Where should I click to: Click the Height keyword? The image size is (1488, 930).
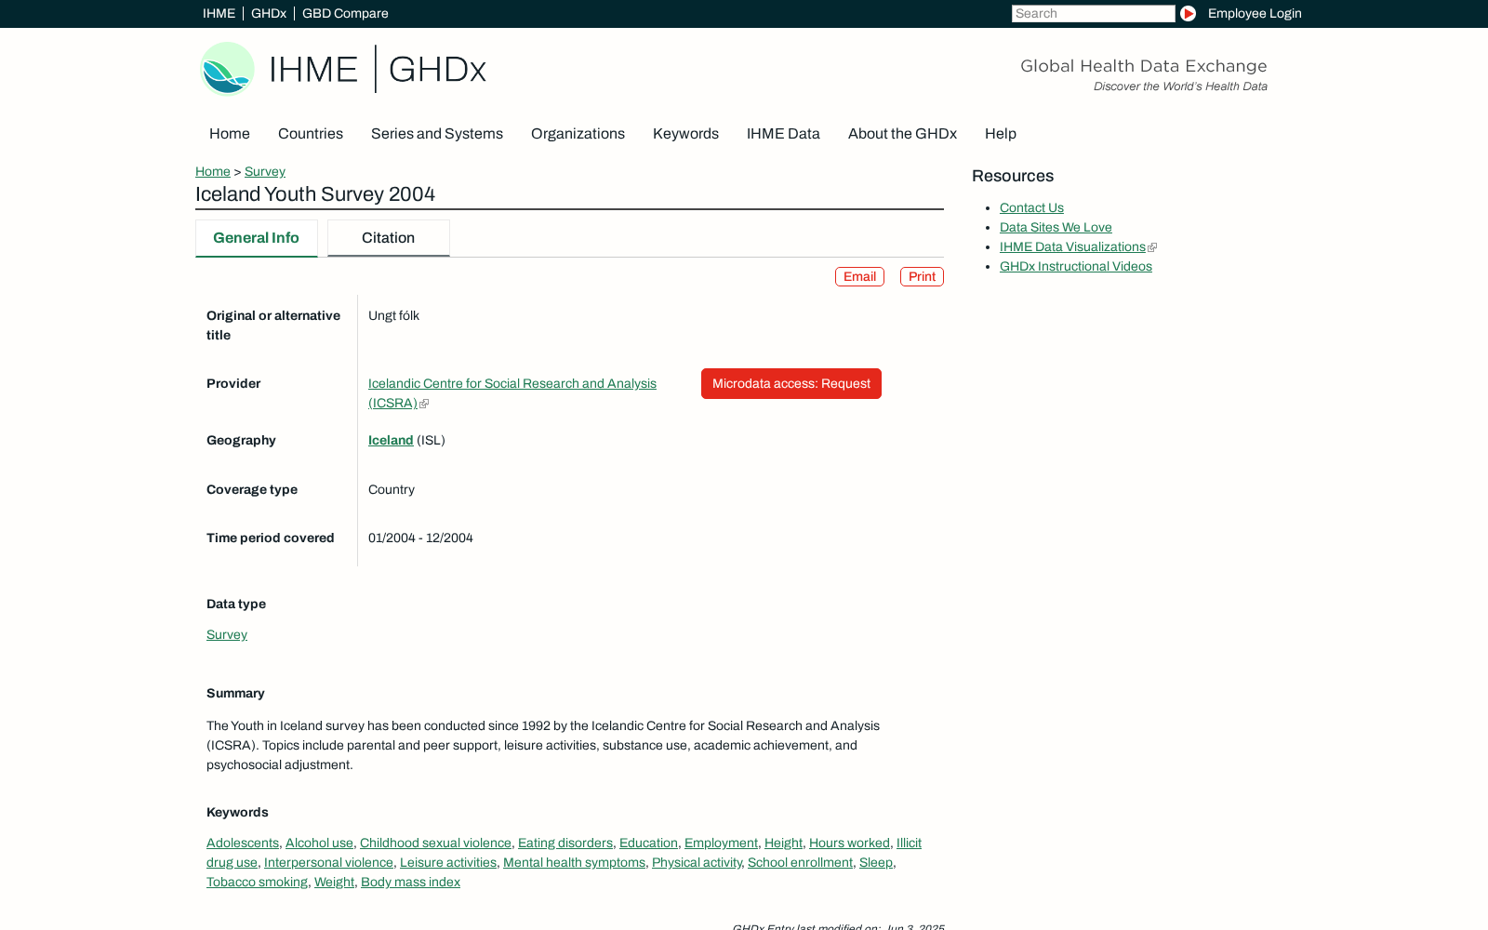(783, 843)
